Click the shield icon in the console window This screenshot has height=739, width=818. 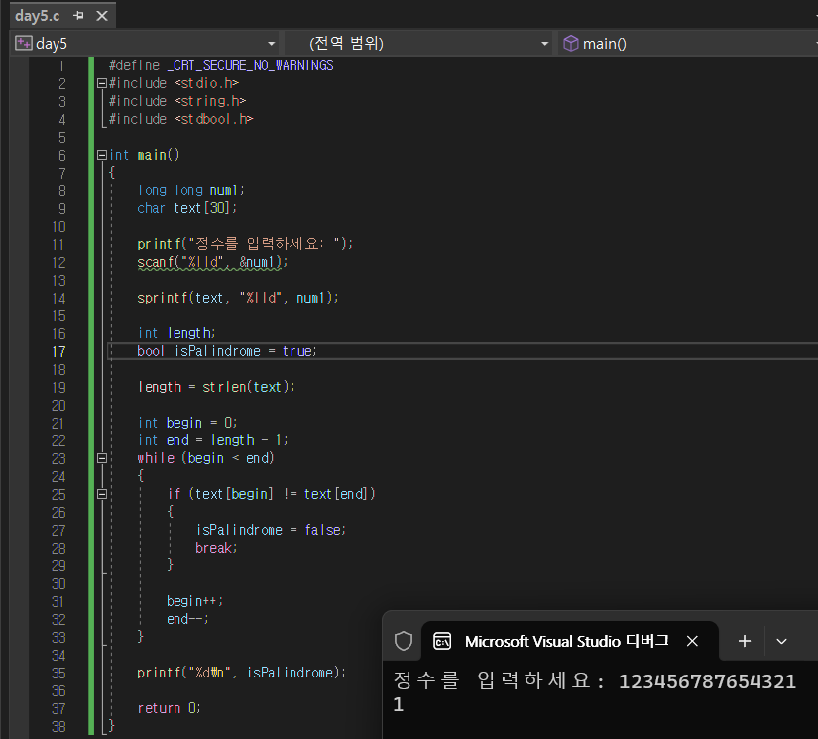tap(404, 641)
